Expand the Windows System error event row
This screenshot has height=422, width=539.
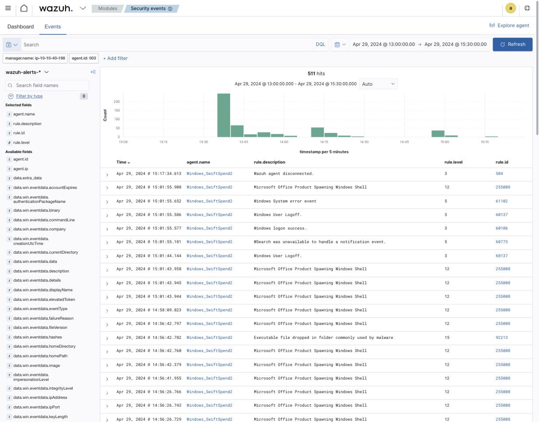(x=107, y=202)
